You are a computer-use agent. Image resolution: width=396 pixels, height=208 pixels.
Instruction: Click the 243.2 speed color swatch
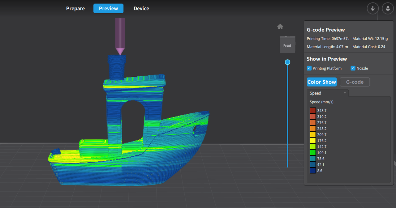pos(313,129)
